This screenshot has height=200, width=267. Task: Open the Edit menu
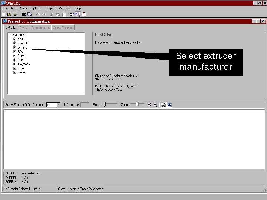[14, 8]
